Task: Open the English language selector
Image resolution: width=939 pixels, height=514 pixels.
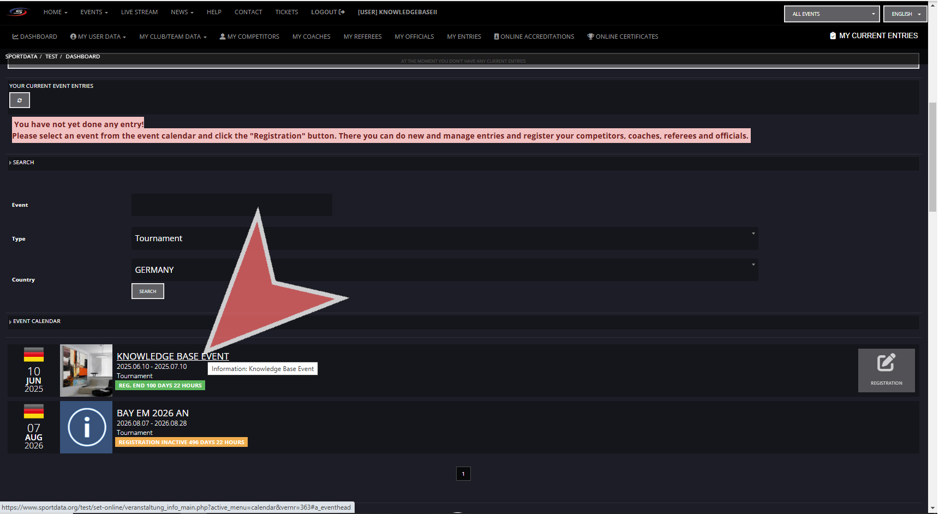Action: [x=905, y=14]
